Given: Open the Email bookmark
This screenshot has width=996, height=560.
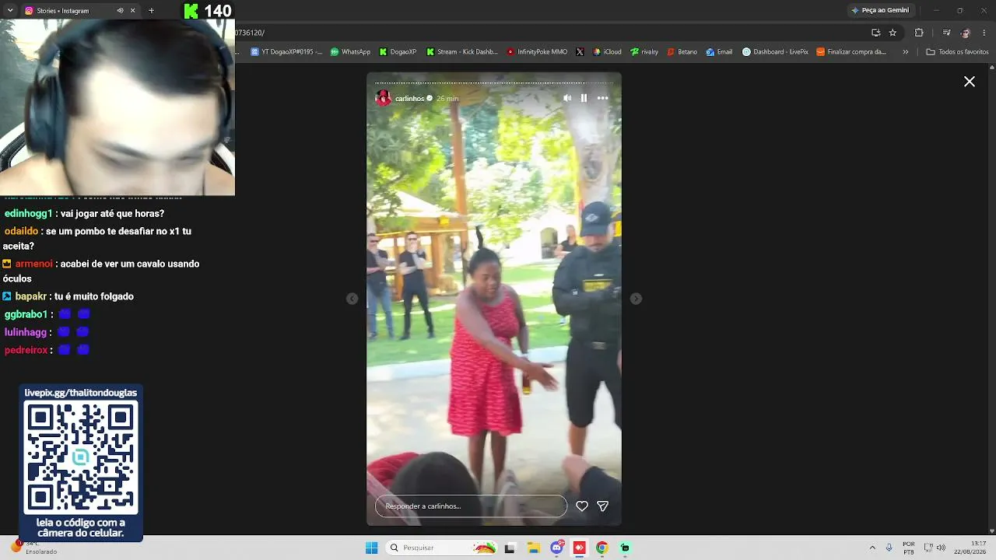Looking at the screenshot, I should pyautogui.click(x=719, y=52).
